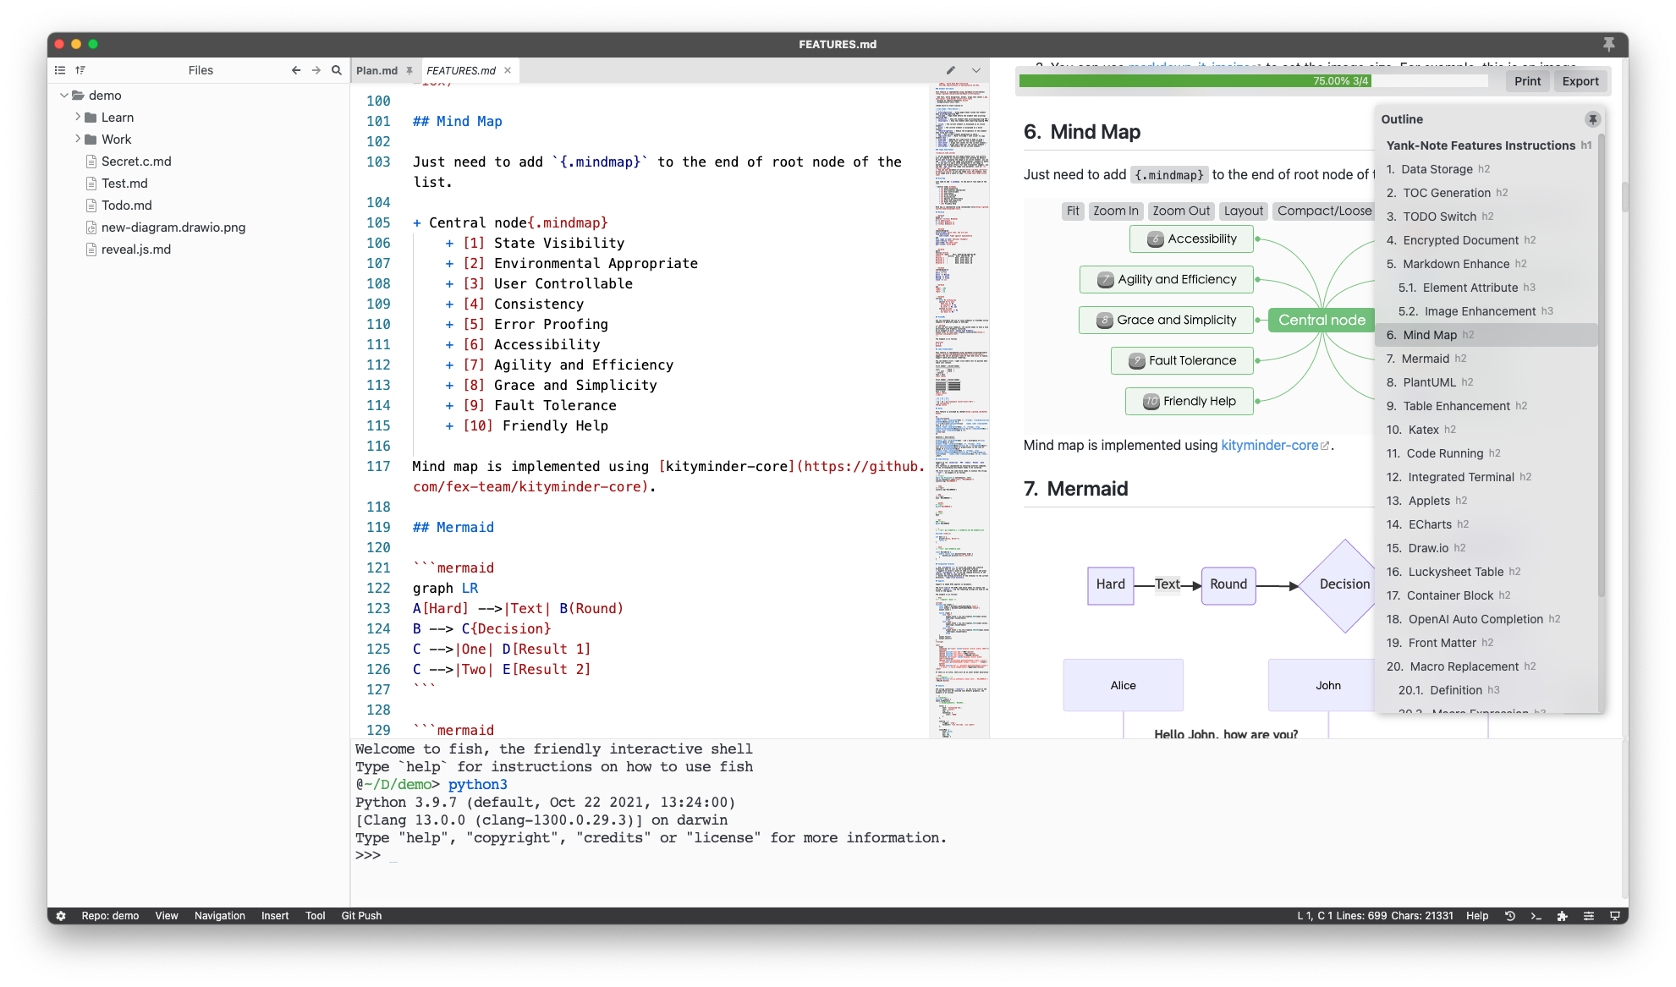Open the Tool menu
1676x987 pixels.
[315, 915]
